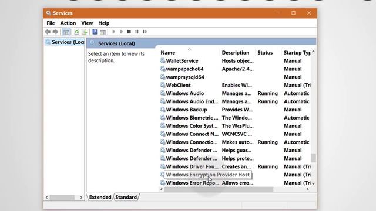Switch to the Extended tab
Viewport: 376px width, 211px height.
100,197
